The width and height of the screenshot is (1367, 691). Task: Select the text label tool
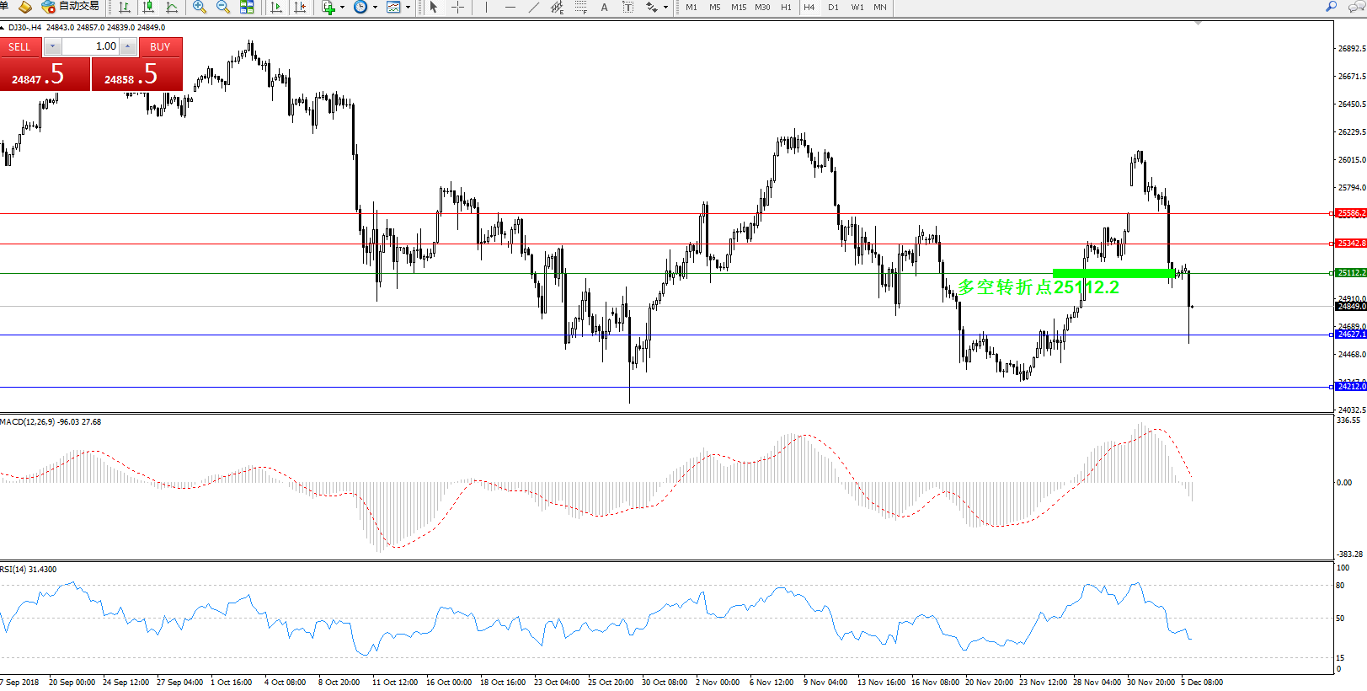(604, 7)
